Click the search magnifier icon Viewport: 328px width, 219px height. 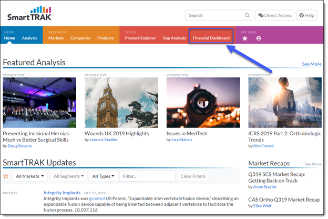click(247, 15)
